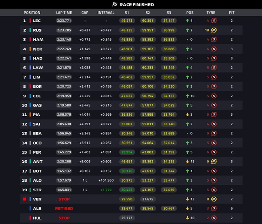The height and width of the screenshot is (224, 262).
Task: Click the yellow down arrow in PIA row
Action: pyautogui.click(x=187, y=114)
